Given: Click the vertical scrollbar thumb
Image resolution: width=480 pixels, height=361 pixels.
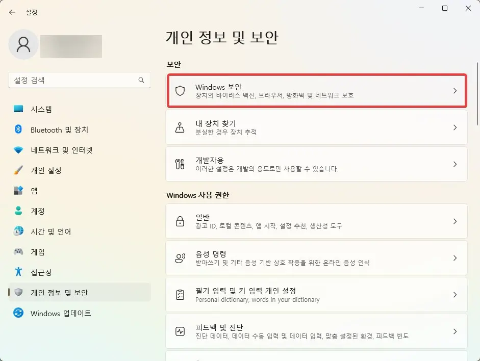Looking at the screenshot, I should tap(477, 94).
